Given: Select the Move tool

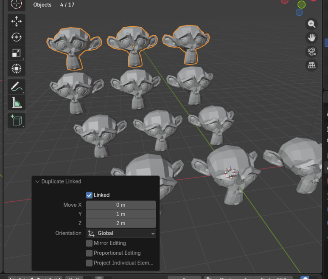Looking at the screenshot, I should click(x=16, y=21).
